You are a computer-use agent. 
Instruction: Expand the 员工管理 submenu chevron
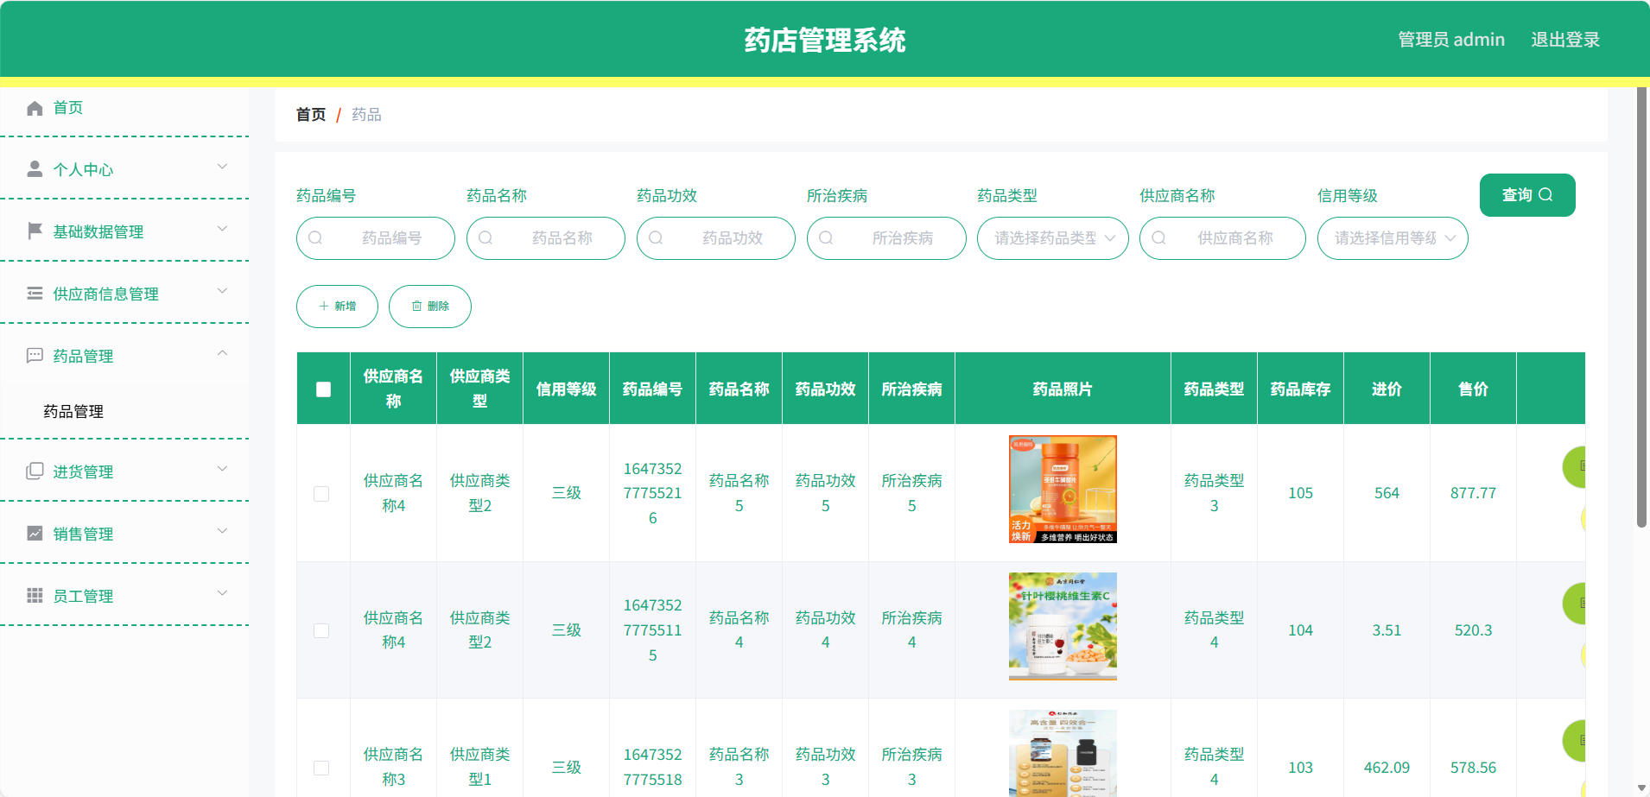pyautogui.click(x=222, y=593)
